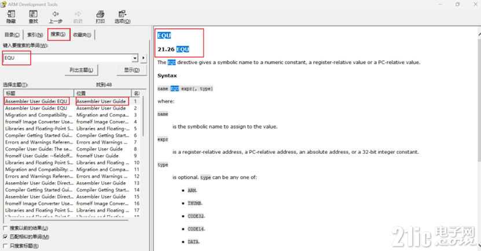This screenshot has height=251, width=481.
Task: Toggle 匹配相似的单词(M) checkbox
Action: click(x=5, y=237)
